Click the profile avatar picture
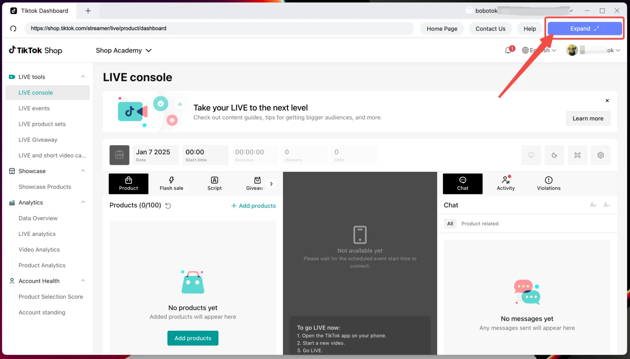 (x=572, y=50)
